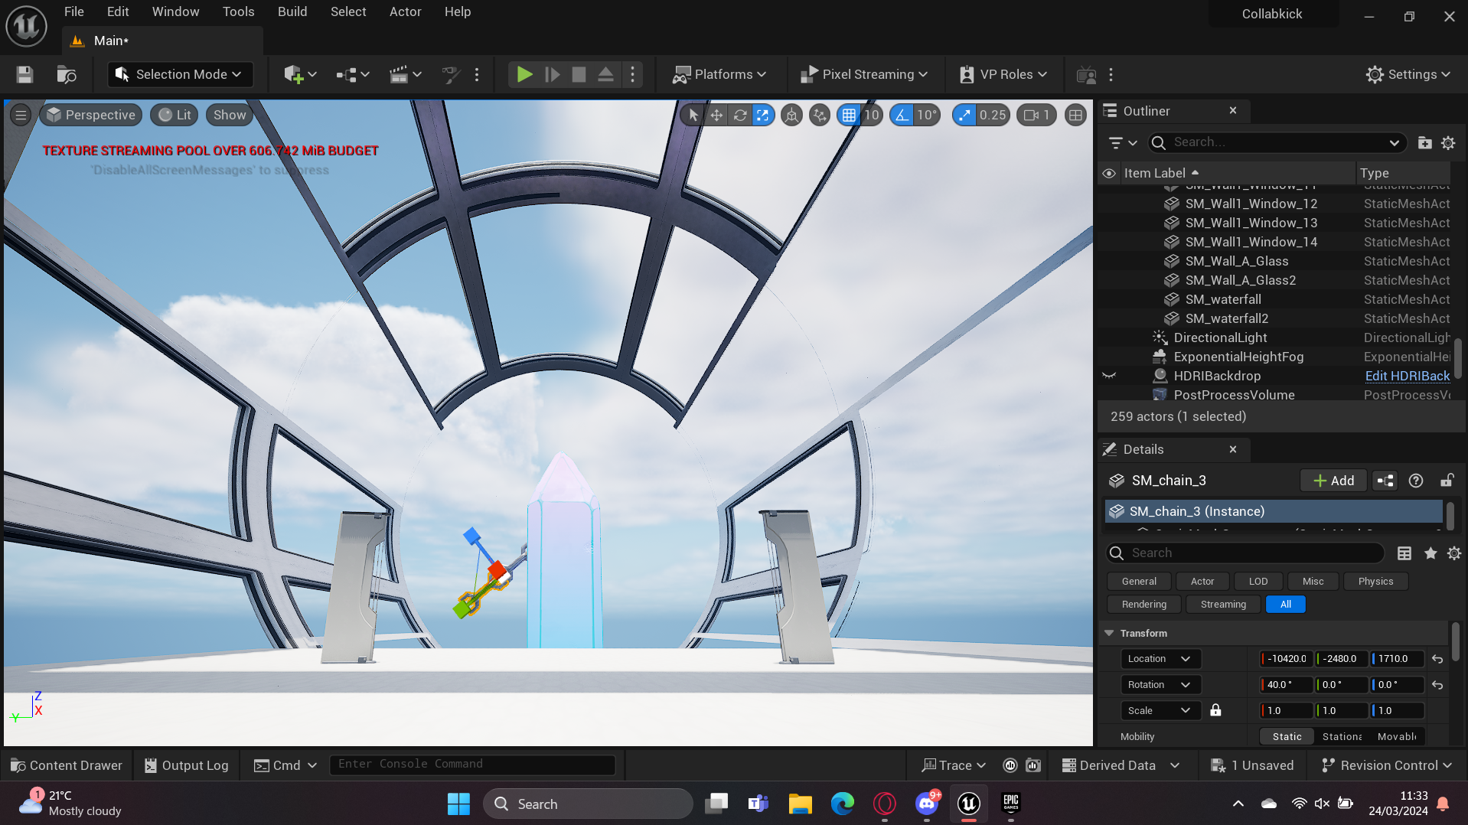Open the Blueprint/add script icon in Details
This screenshot has height=825, width=1468.
point(1385,481)
